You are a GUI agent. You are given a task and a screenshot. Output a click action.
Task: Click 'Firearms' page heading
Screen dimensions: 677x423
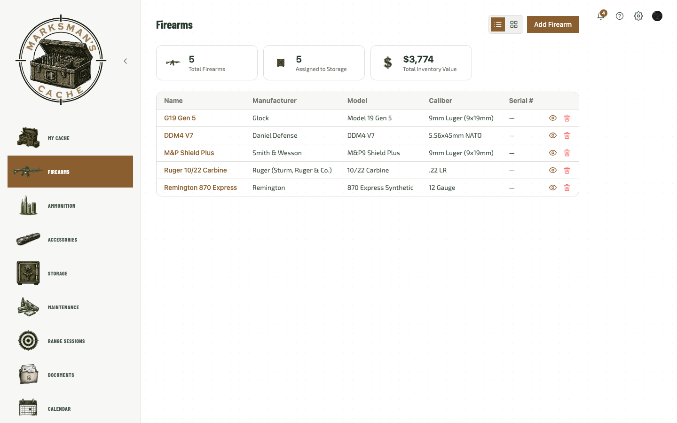tap(174, 25)
